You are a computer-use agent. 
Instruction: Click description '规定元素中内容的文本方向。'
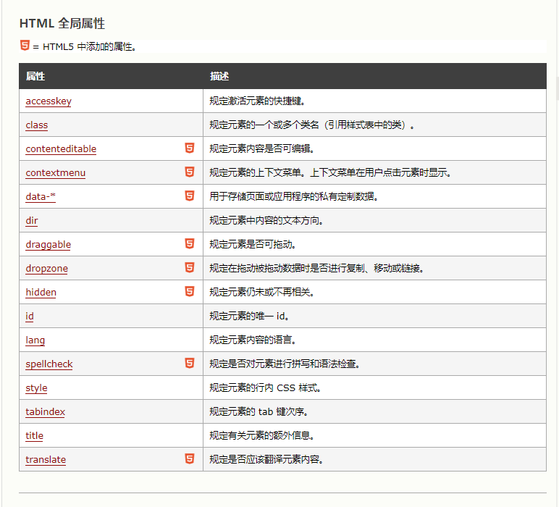266,221
